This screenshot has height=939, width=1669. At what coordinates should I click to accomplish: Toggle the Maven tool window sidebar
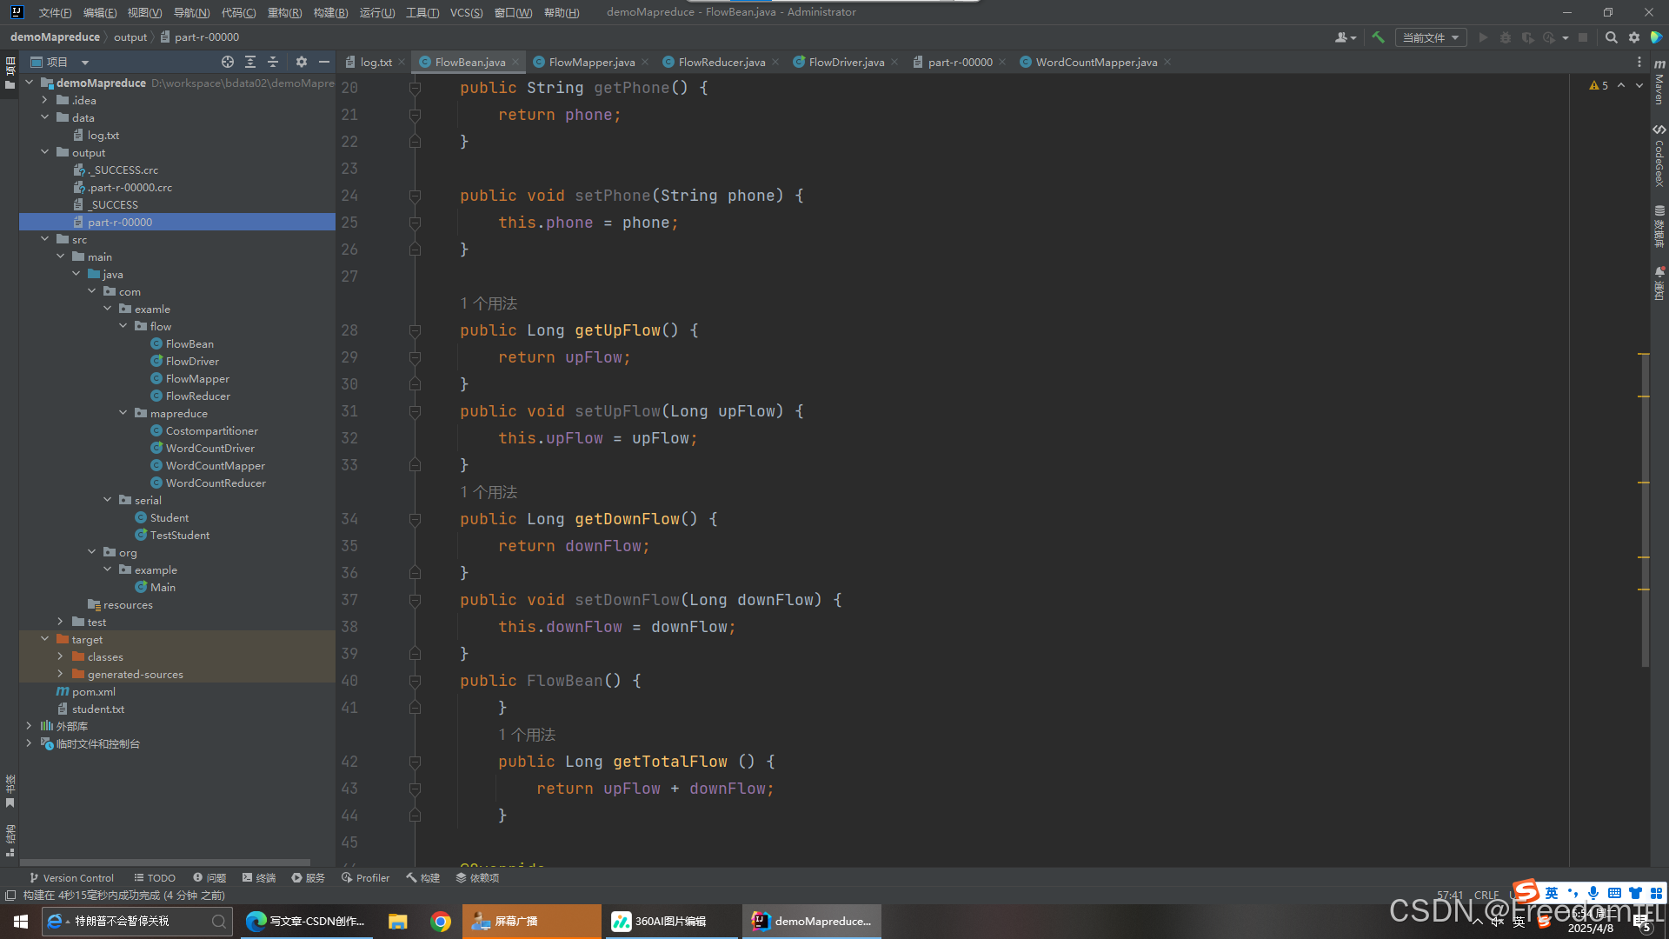click(1659, 83)
